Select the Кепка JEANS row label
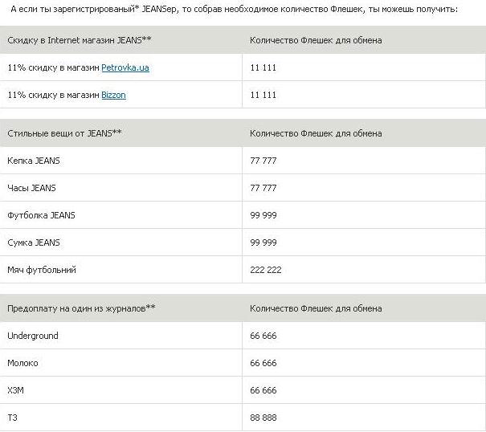The width and height of the screenshot is (486, 432). click(x=34, y=161)
